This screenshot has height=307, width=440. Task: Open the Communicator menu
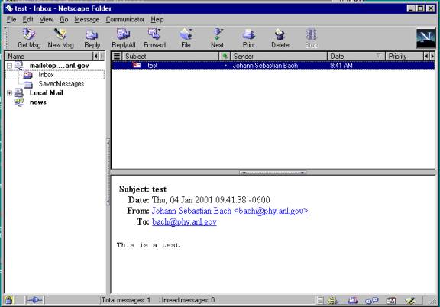(125, 19)
